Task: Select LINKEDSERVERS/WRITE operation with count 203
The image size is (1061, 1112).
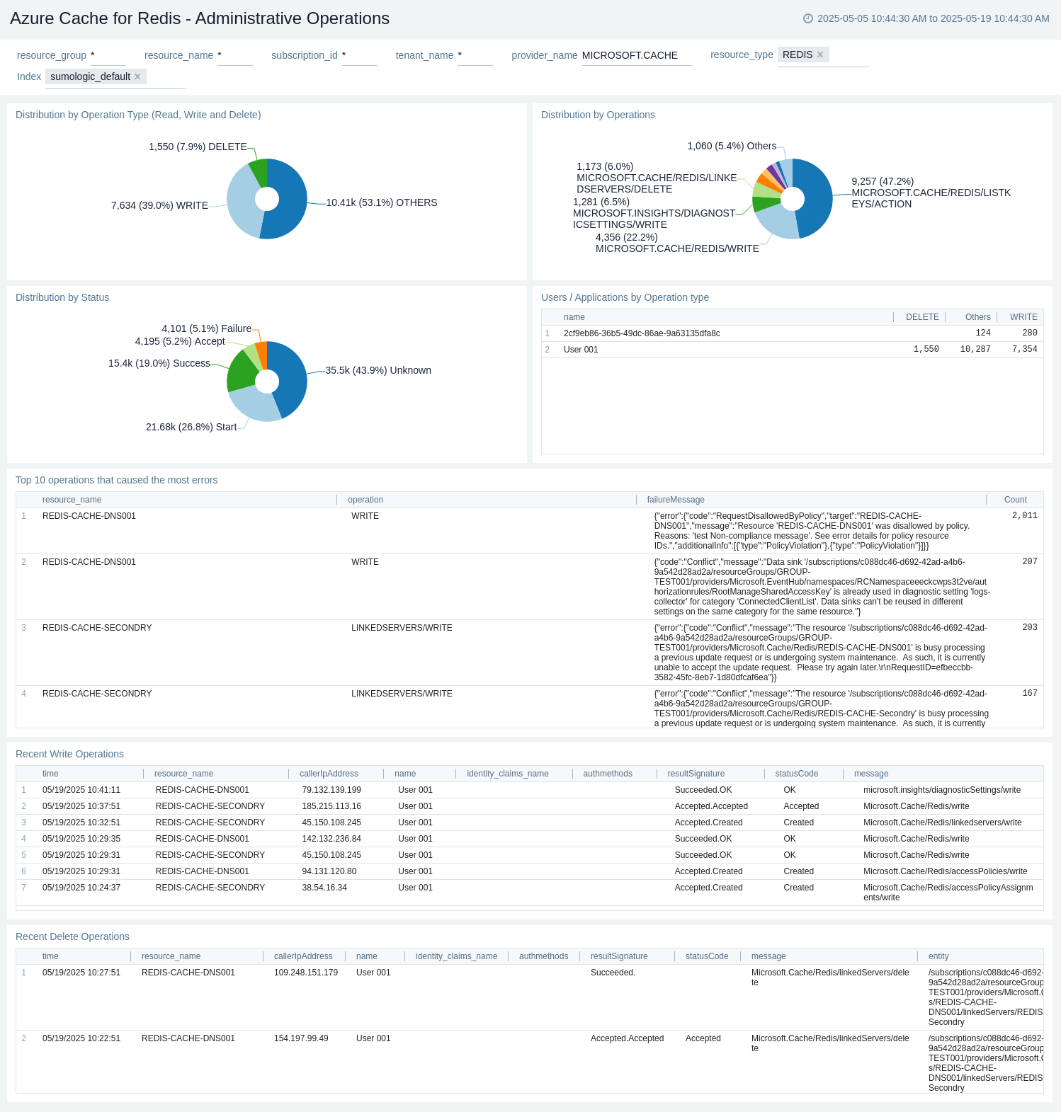Action: pyautogui.click(x=402, y=628)
